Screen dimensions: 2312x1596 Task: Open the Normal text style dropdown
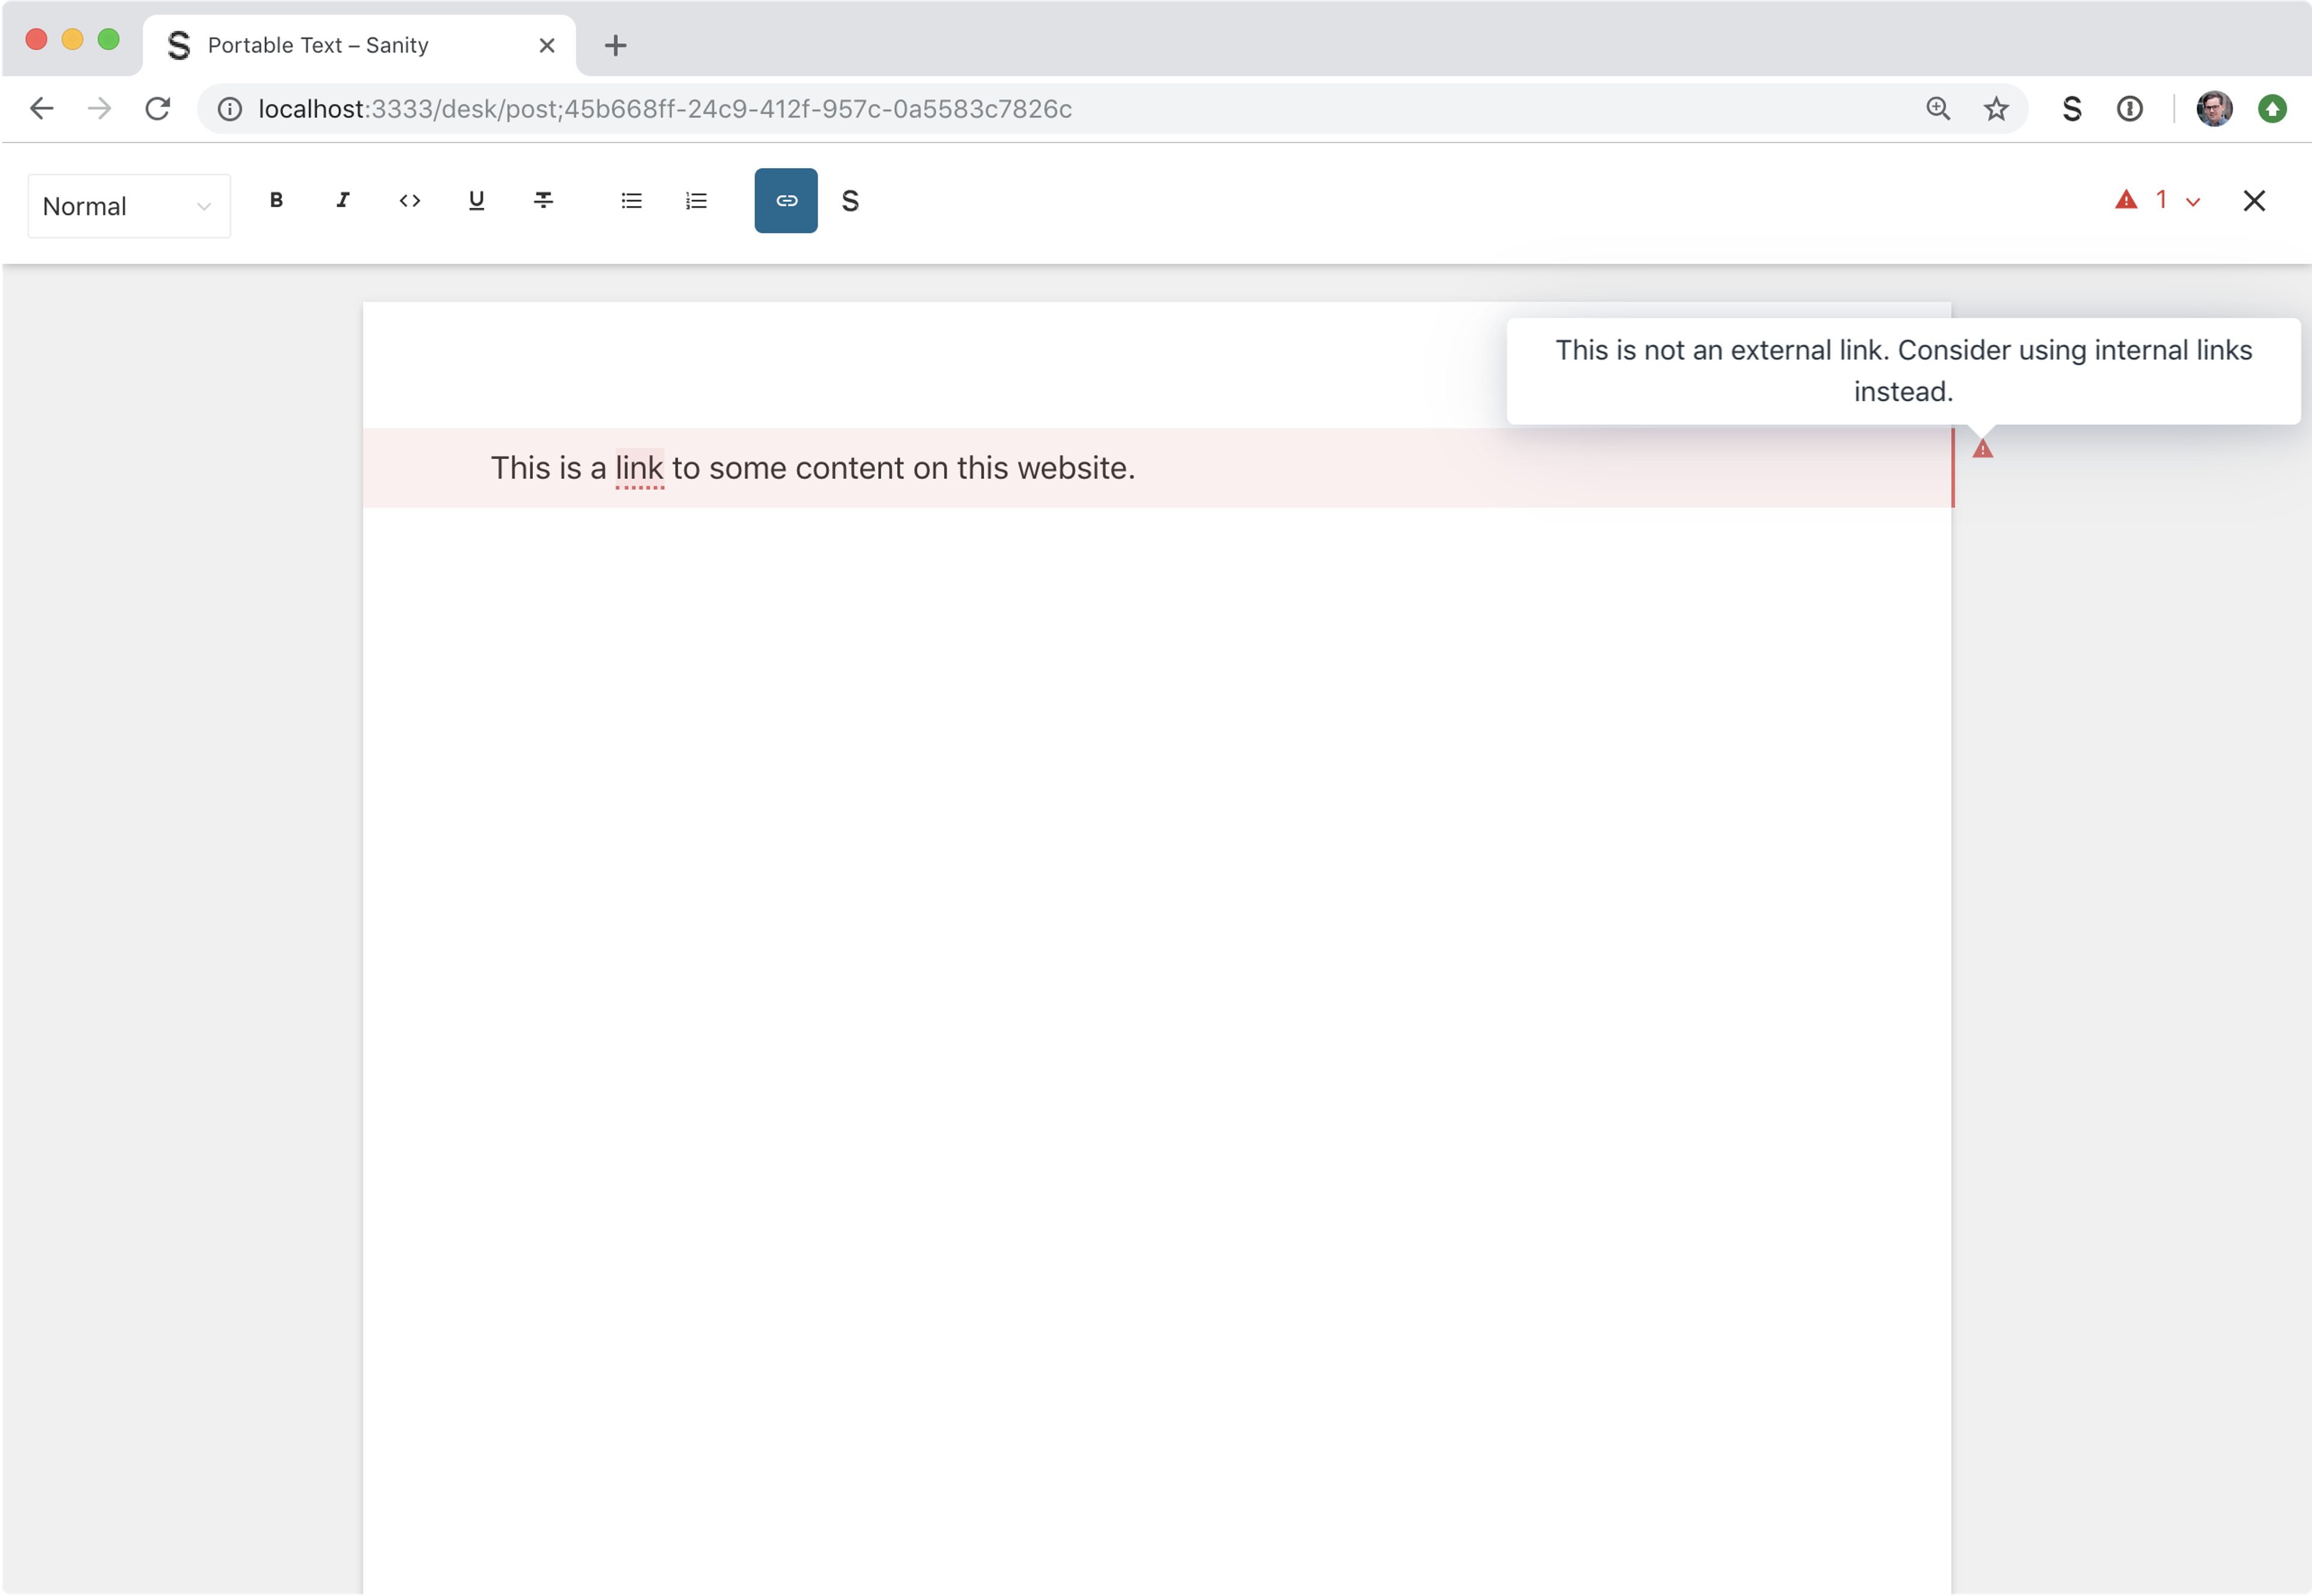tap(129, 206)
